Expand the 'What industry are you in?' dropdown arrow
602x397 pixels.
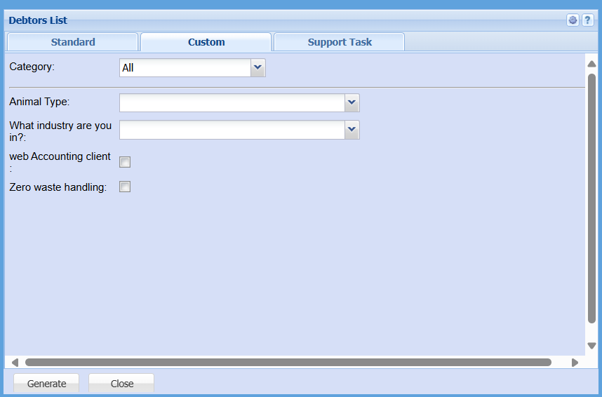point(352,129)
